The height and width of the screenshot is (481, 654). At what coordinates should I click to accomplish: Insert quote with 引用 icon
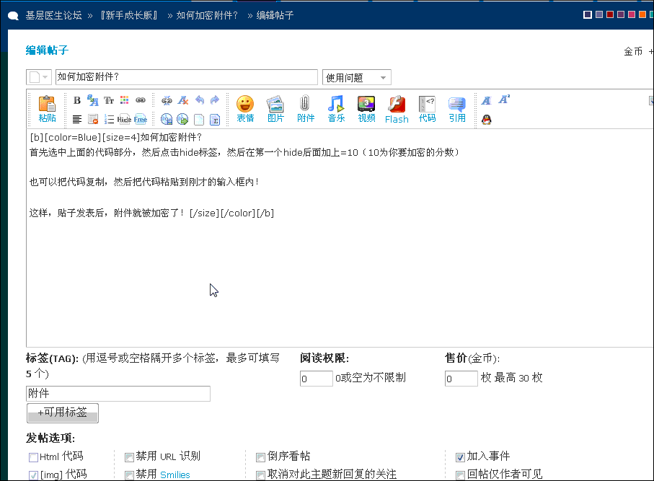point(457,108)
